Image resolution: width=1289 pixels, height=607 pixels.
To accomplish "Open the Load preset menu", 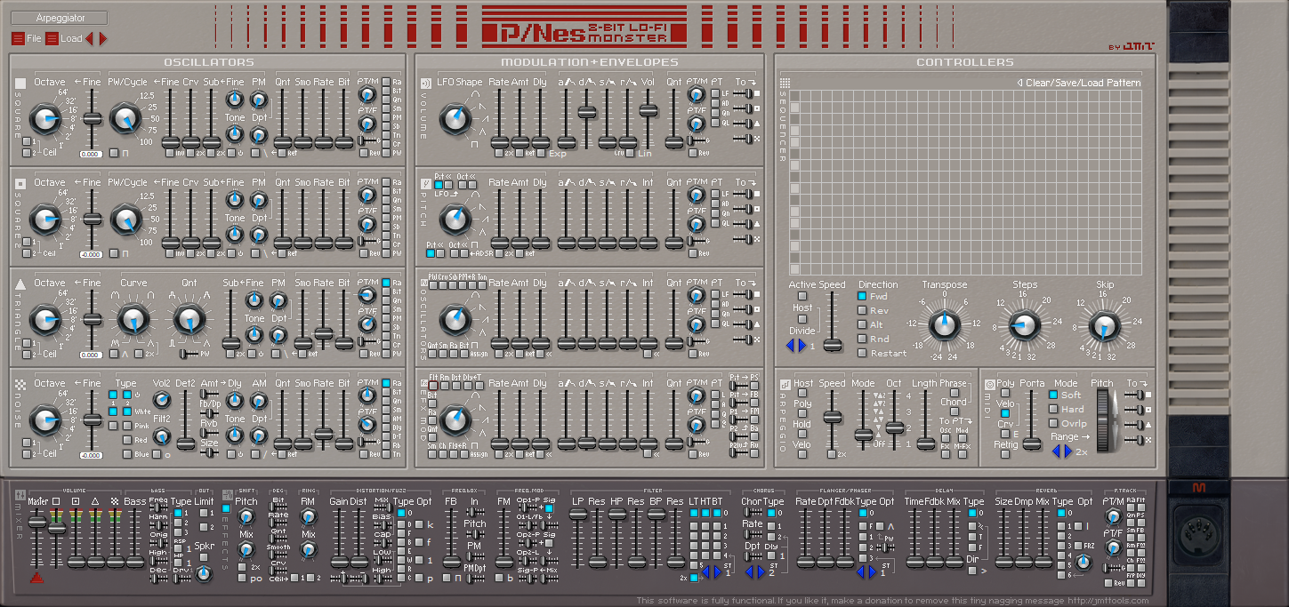I will click(x=52, y=38).
